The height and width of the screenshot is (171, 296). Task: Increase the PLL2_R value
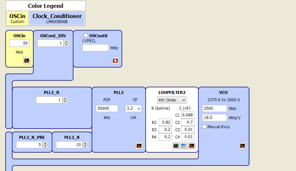[65, 98]
